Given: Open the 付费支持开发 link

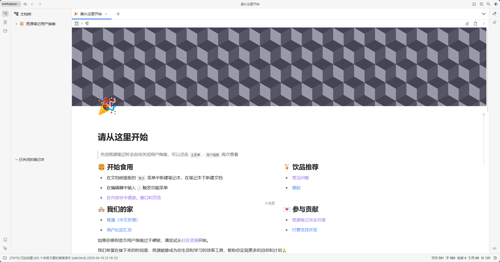Looking at the screenshot, I should (x=305, y=230).
